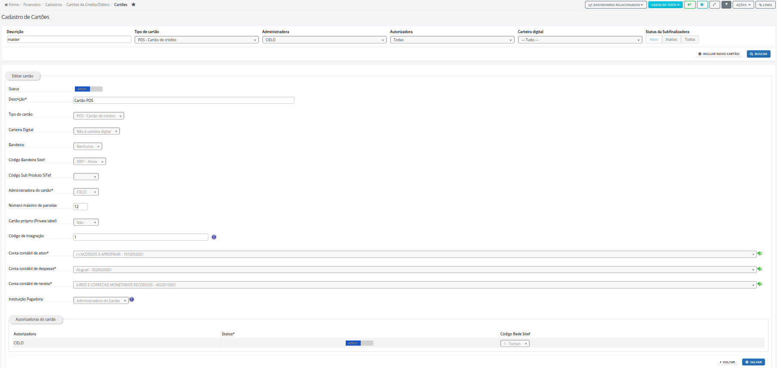Viewport: 777px width, 368px height.
Task: Go to Cadastros breadcrumb
Action: point(53,5)
